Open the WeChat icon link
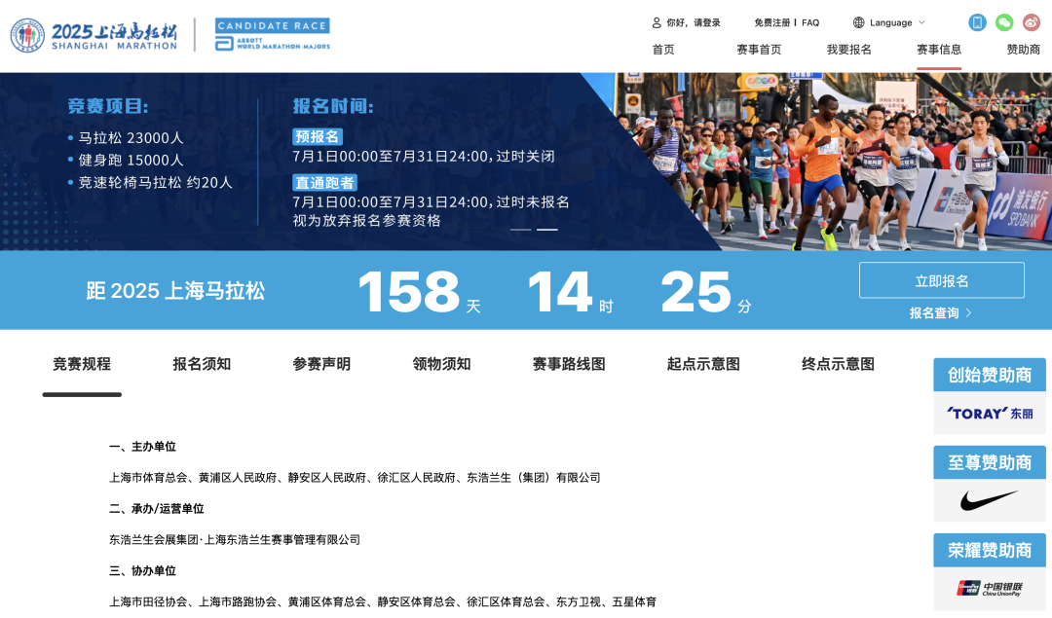This screenshot has height=618, width=1052. (1004, 22)
